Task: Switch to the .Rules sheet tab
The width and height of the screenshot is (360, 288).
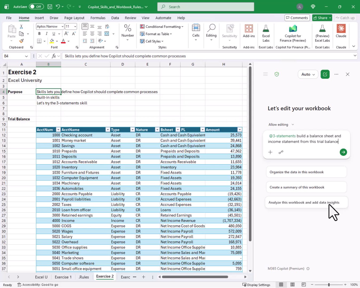Action: (x=84, y=277)
